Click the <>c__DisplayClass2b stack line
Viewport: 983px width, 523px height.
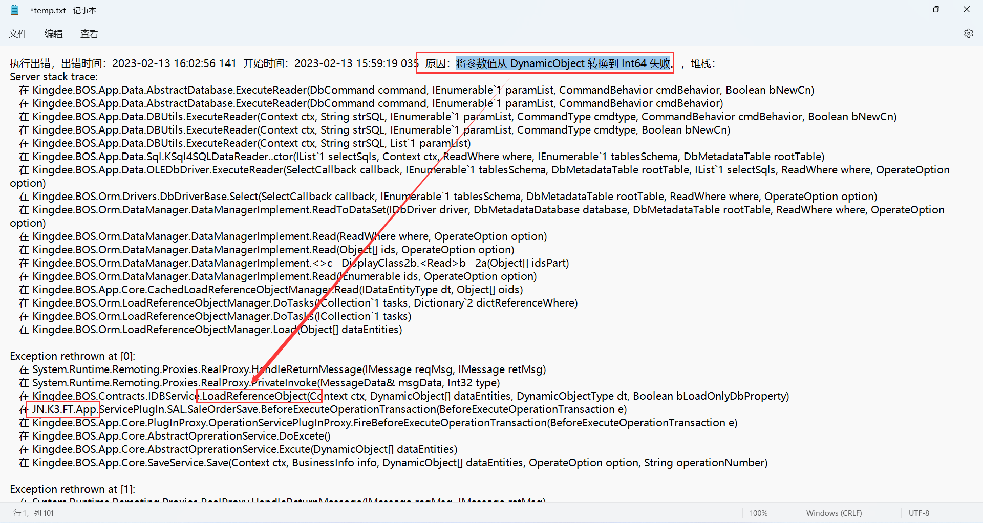294,263
